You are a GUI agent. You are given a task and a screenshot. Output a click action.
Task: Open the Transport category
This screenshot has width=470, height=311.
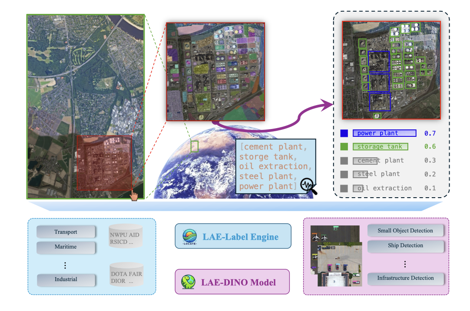[x=66, y=232]
